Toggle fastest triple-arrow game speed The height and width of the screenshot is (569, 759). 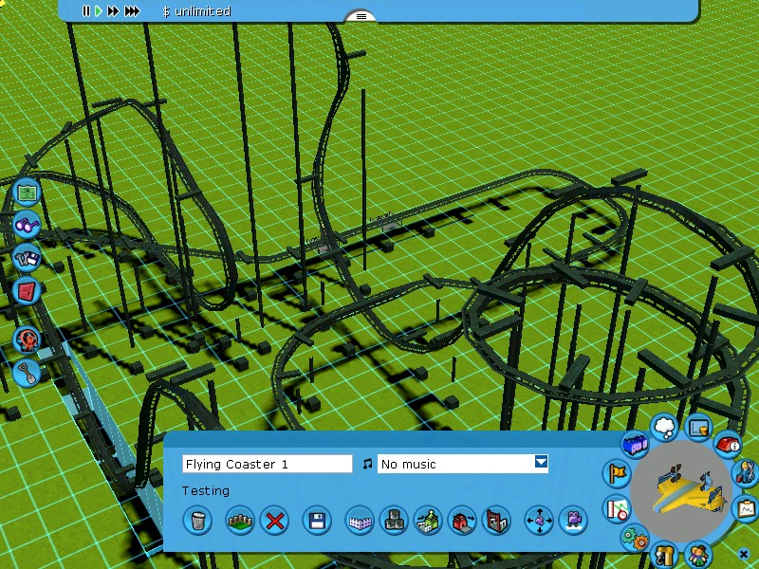click(133, 11)
